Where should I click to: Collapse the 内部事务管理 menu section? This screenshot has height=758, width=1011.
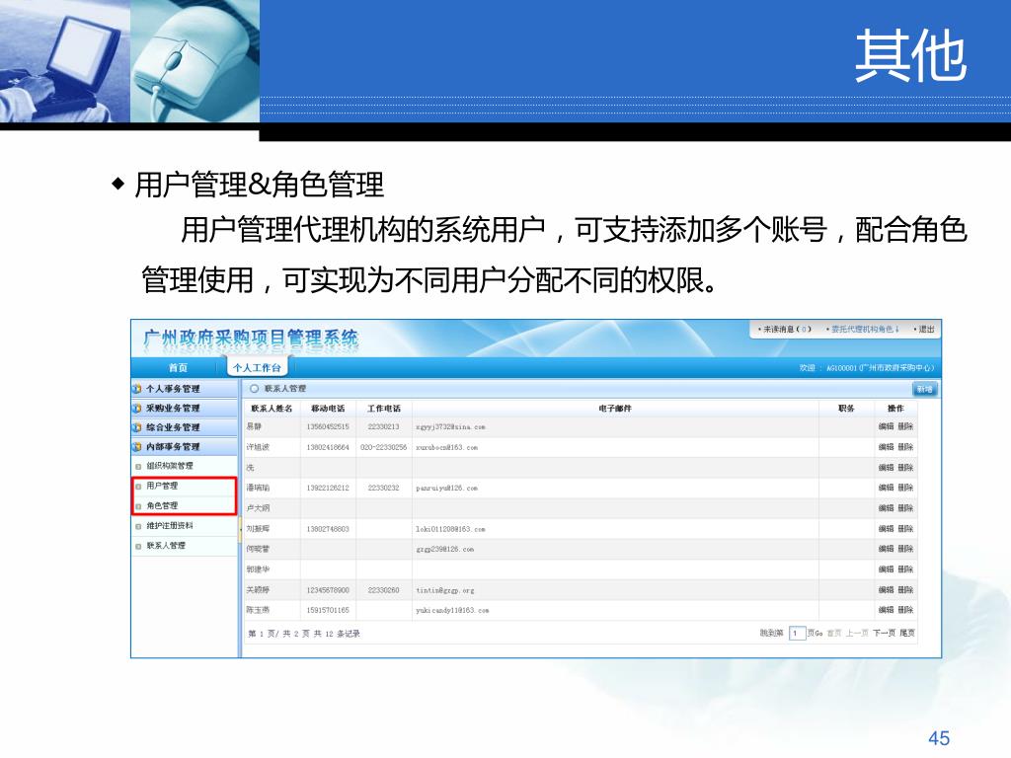pos(185,447)
